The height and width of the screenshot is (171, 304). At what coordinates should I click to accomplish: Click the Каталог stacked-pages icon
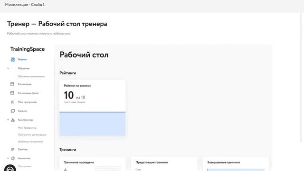point(13,111)
